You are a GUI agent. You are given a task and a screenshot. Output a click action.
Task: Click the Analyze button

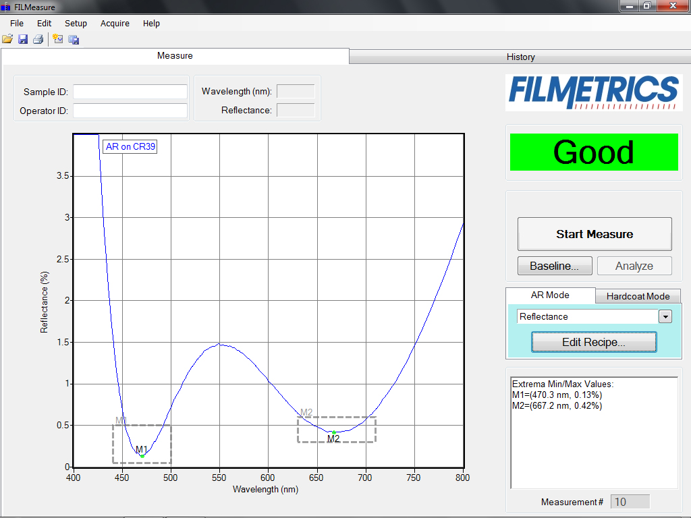pyautogui.click(x=634, y=266)
